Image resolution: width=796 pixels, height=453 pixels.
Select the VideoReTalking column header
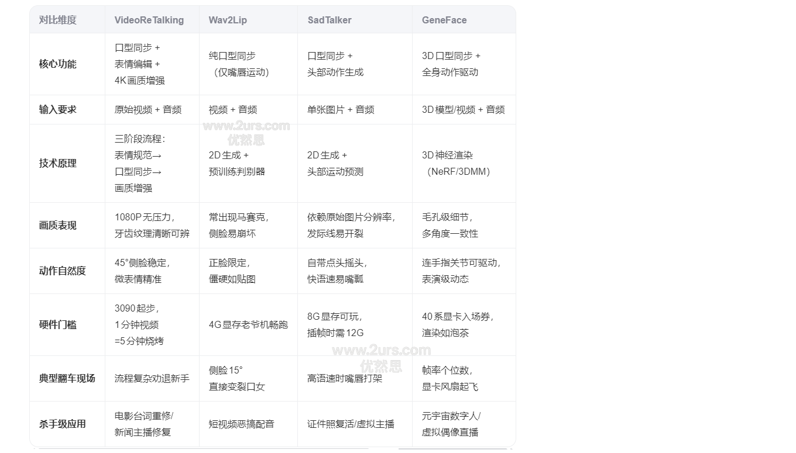point(152,20)
